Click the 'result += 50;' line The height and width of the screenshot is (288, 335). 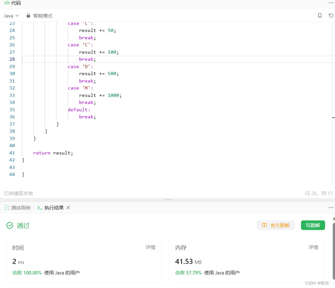click(97, 30)
